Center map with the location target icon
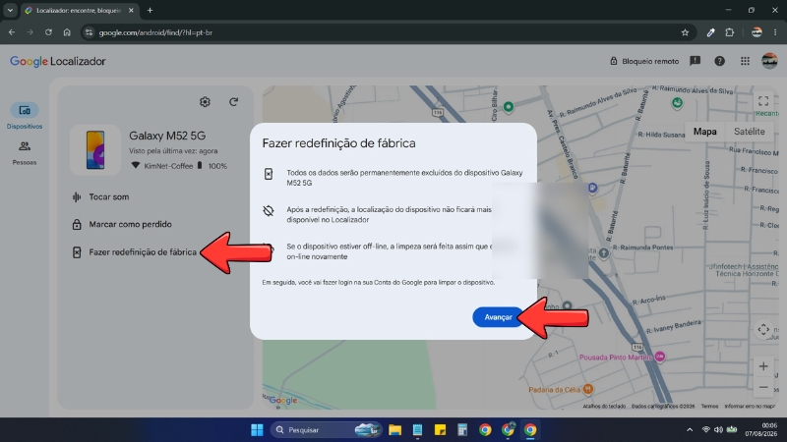This screenshot has height=442, width=787. tap(763, 329)
